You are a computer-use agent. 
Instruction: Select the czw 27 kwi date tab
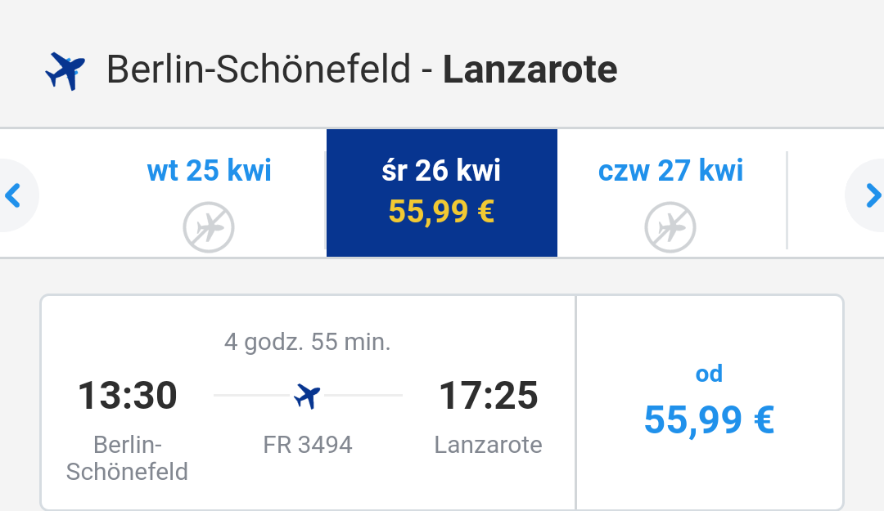pos(671,193)
